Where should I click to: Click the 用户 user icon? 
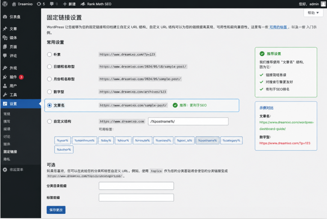(x=5, y=86)
